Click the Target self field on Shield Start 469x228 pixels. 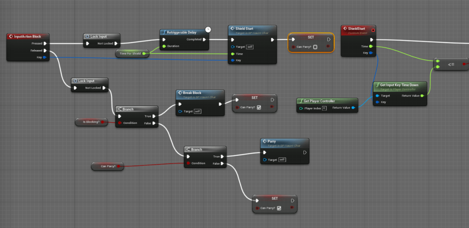point(249,47)
